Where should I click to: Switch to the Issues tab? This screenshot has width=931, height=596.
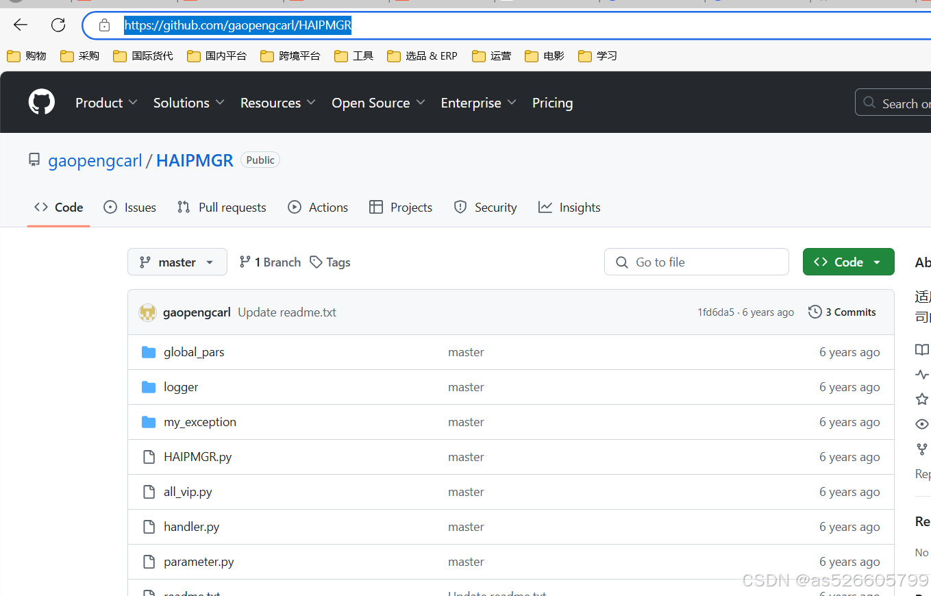click(x=129, y=208)
